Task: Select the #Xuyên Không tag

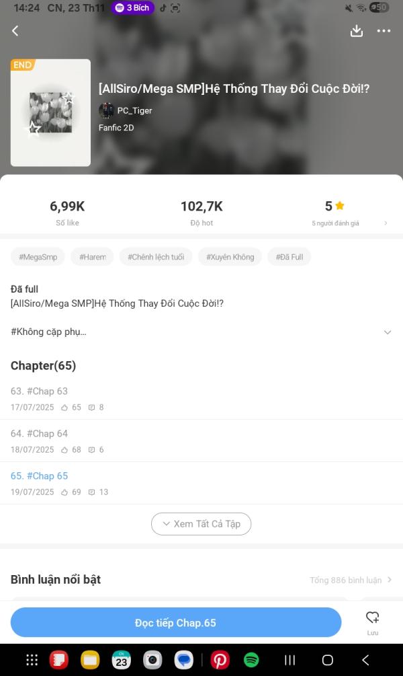Action: (230, 257)
